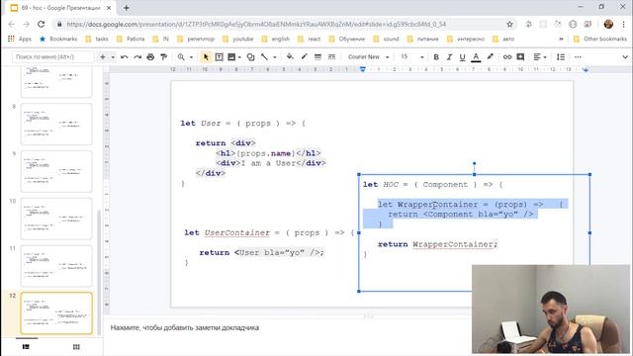Reload the page
Image resolution: width=633 pixels, height=356 pixels.
[42, 24]
